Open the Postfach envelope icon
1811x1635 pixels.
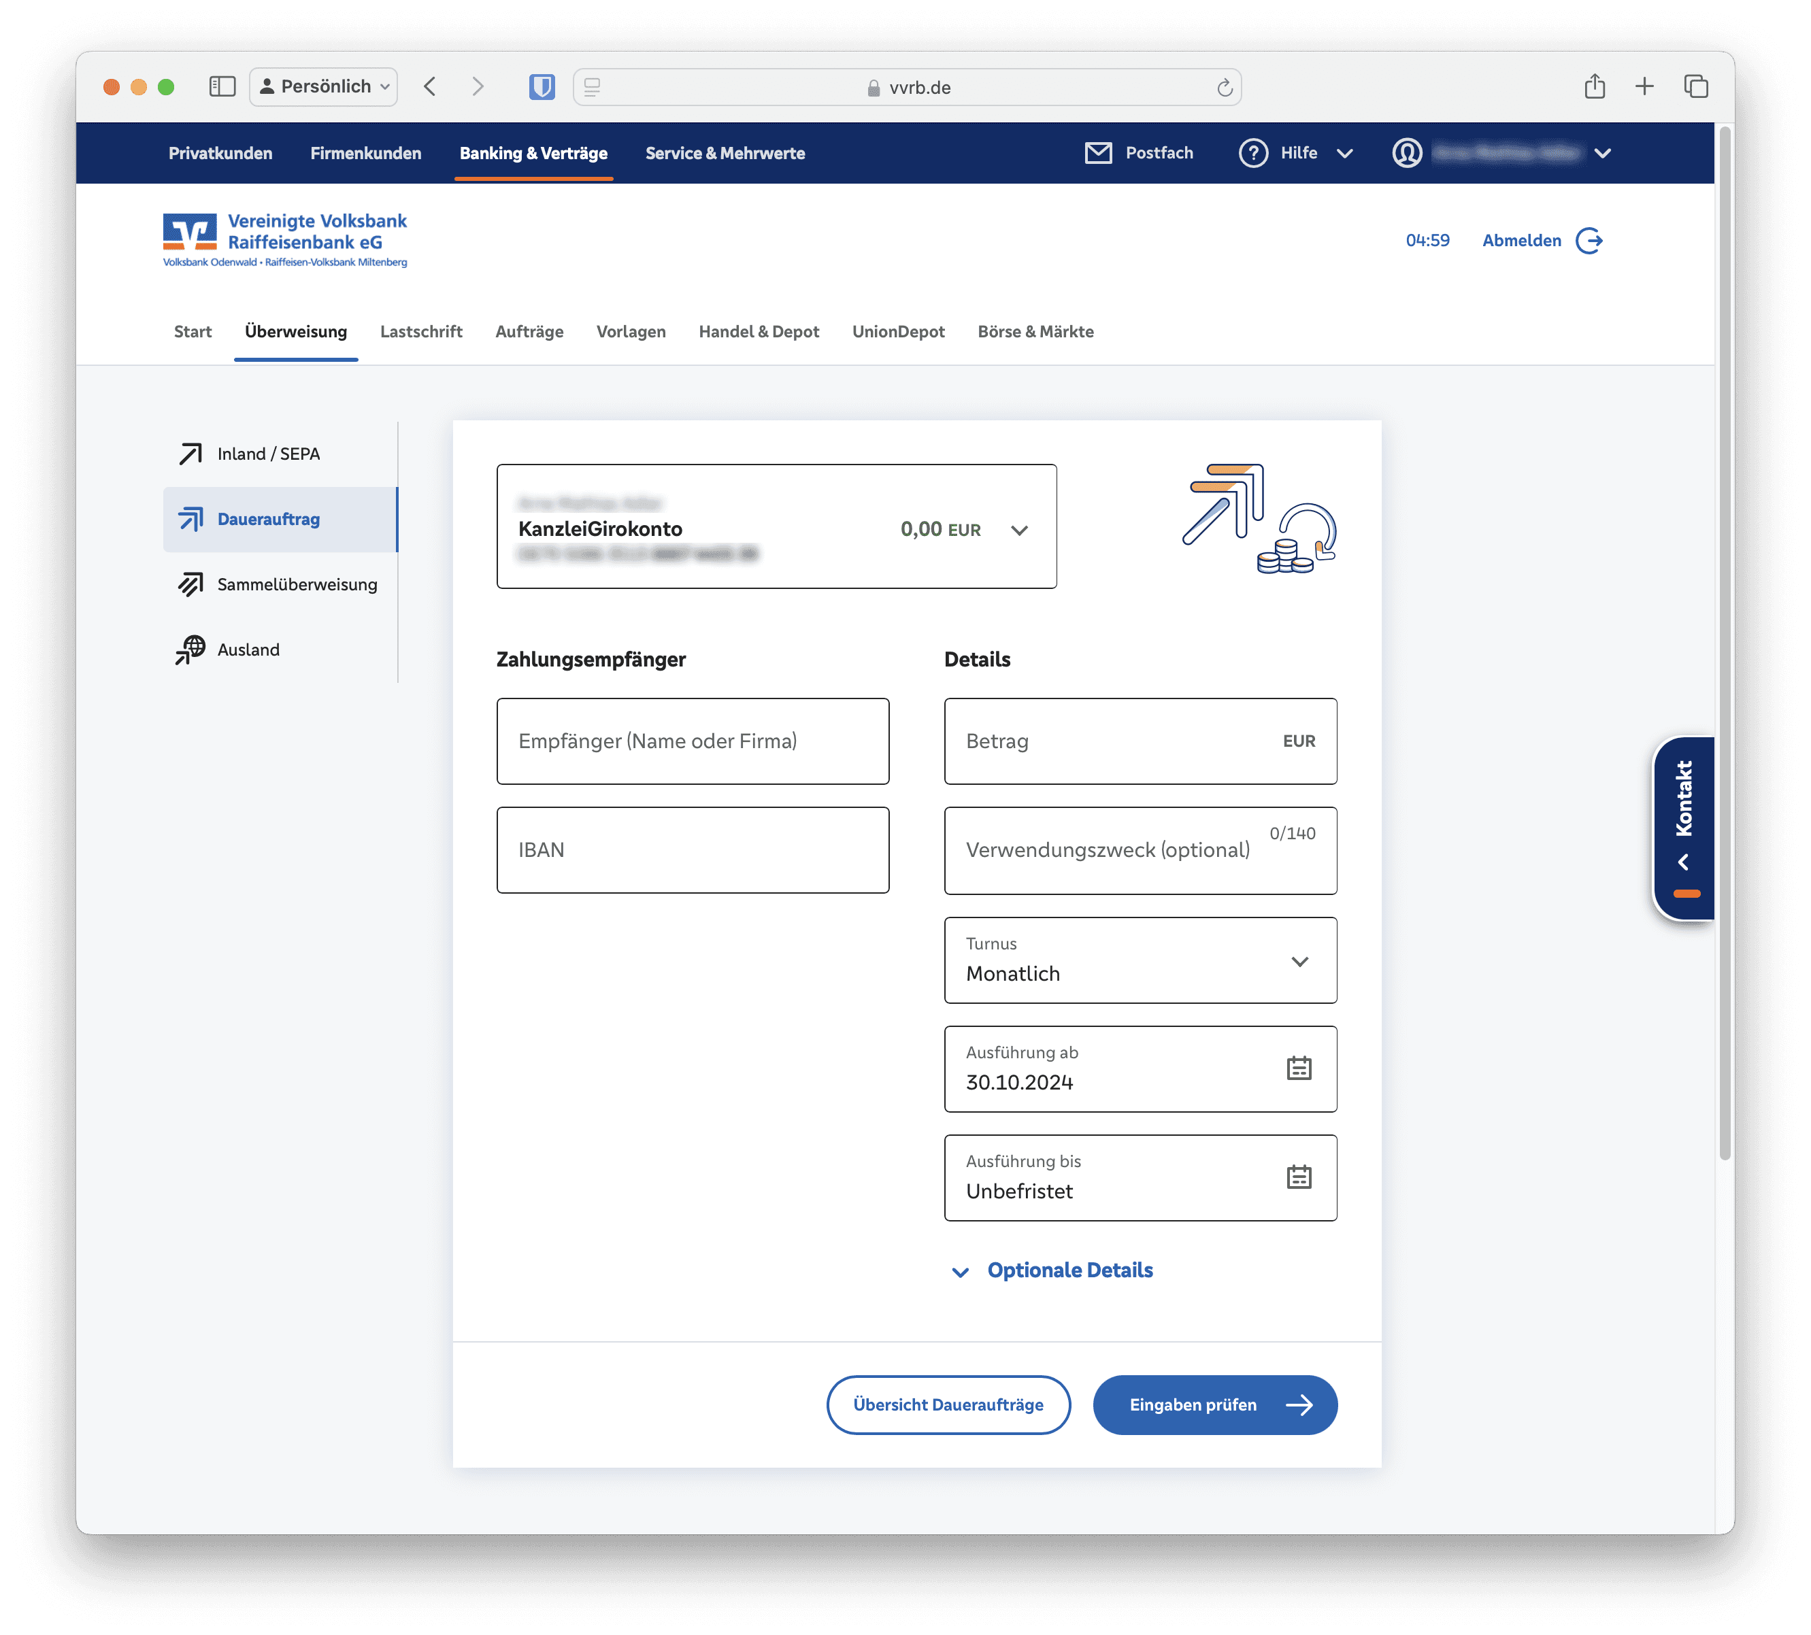[x=1098, y=152]
